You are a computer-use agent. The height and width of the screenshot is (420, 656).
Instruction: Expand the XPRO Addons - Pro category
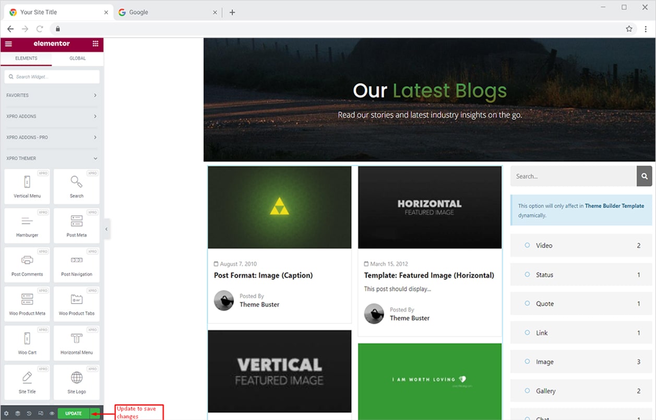(52, 137)
